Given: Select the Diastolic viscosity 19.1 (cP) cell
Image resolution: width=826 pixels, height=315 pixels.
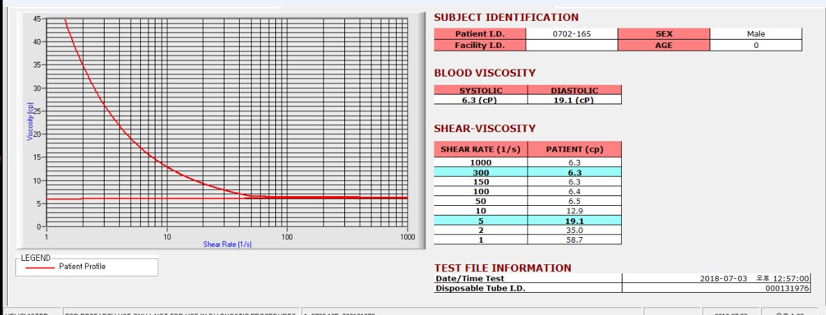Looking at the screenshot, I should 574,99.
